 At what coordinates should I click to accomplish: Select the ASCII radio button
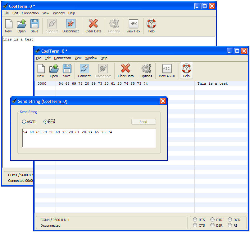pos(24,122)
